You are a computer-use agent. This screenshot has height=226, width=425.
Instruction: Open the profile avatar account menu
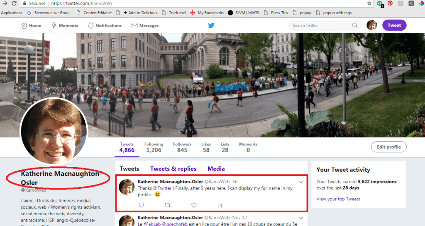tap(372, 25)
